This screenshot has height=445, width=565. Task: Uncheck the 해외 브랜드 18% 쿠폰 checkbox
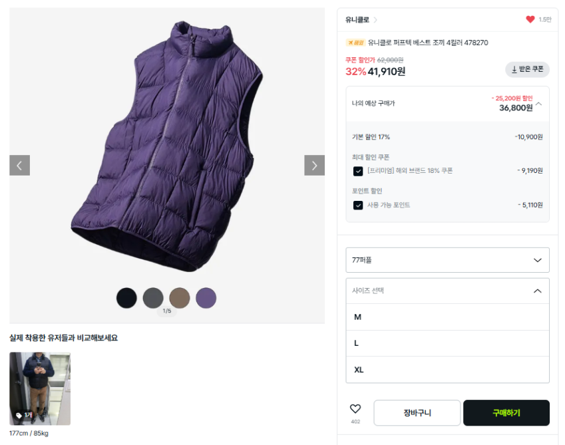pyautogui.click(x=358, y=171)
